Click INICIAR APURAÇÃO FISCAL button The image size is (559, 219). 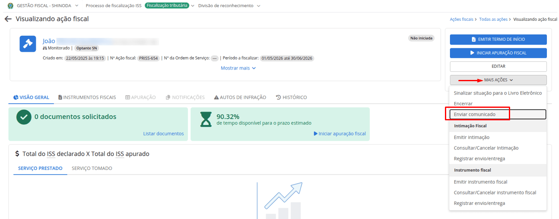498,53
